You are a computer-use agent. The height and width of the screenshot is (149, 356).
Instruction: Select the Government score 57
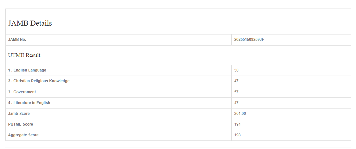click(x=236, y=92)
